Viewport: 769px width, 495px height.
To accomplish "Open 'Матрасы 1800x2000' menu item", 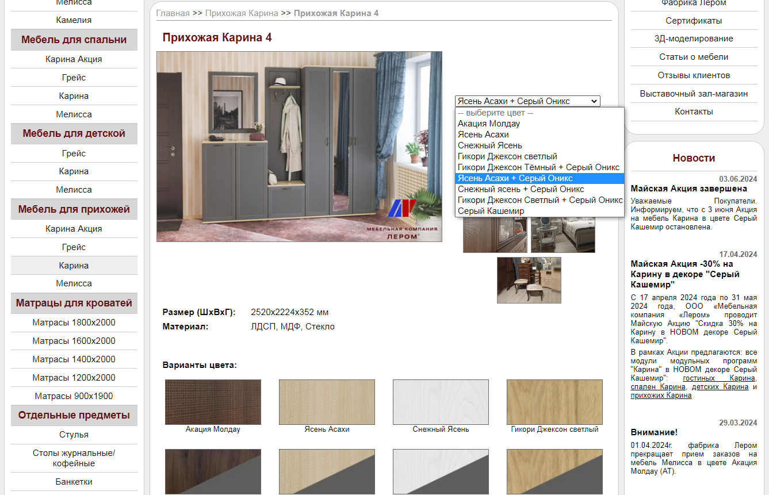I will [74, 323].
